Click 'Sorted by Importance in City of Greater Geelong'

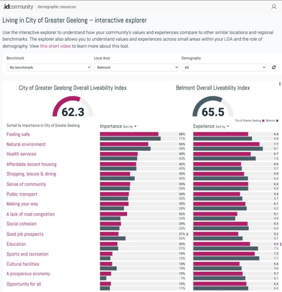(43, 125)
